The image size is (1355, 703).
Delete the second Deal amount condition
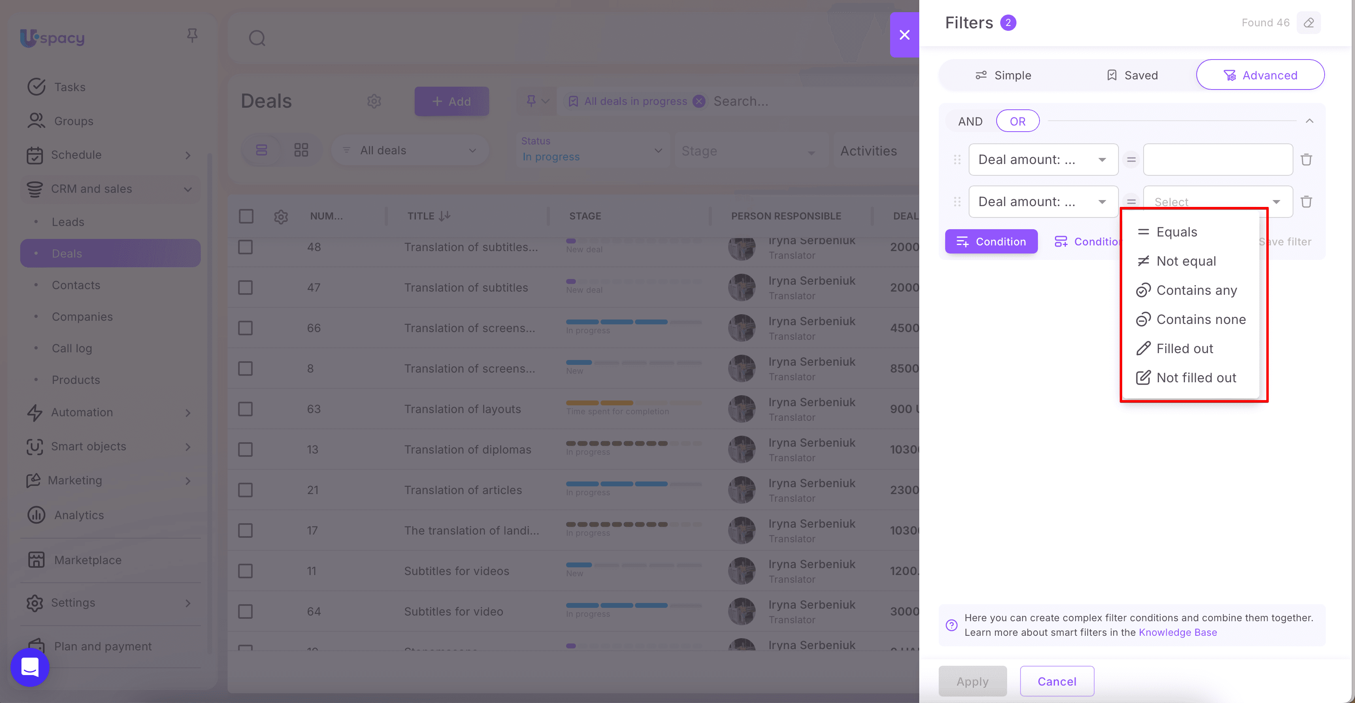point(1306,201)
